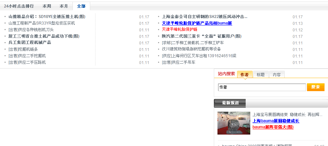Open the 最新报道 section header

pyautogui.click(x=230, y=103)
